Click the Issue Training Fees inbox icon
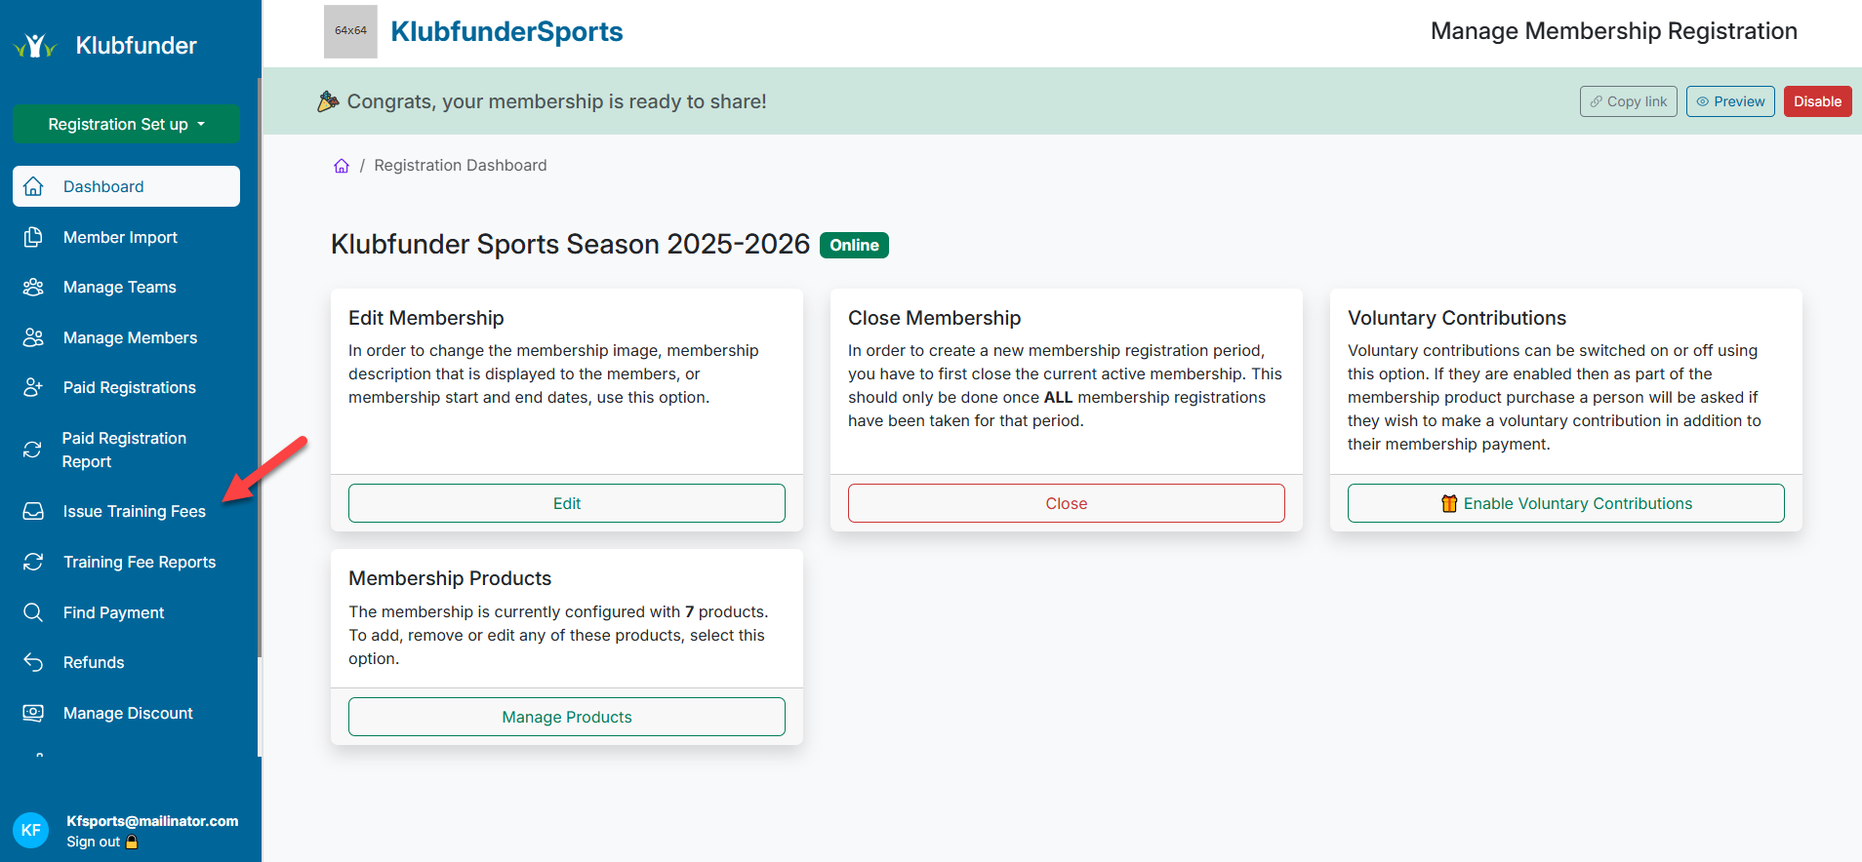Viewport: 1862px width, 862px height. coord(33,512)
